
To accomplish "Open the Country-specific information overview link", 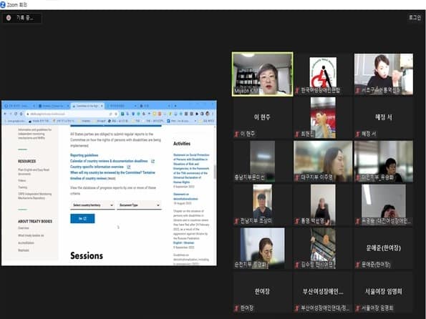I will click(x=97, y=167).
